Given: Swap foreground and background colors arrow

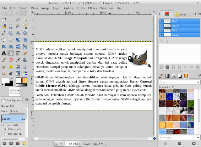Looking at the screenshot, I should [12, 78].
